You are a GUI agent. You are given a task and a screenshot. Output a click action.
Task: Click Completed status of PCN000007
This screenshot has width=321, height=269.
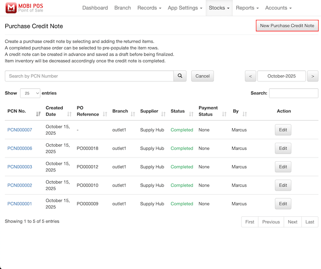coord(182,130)
